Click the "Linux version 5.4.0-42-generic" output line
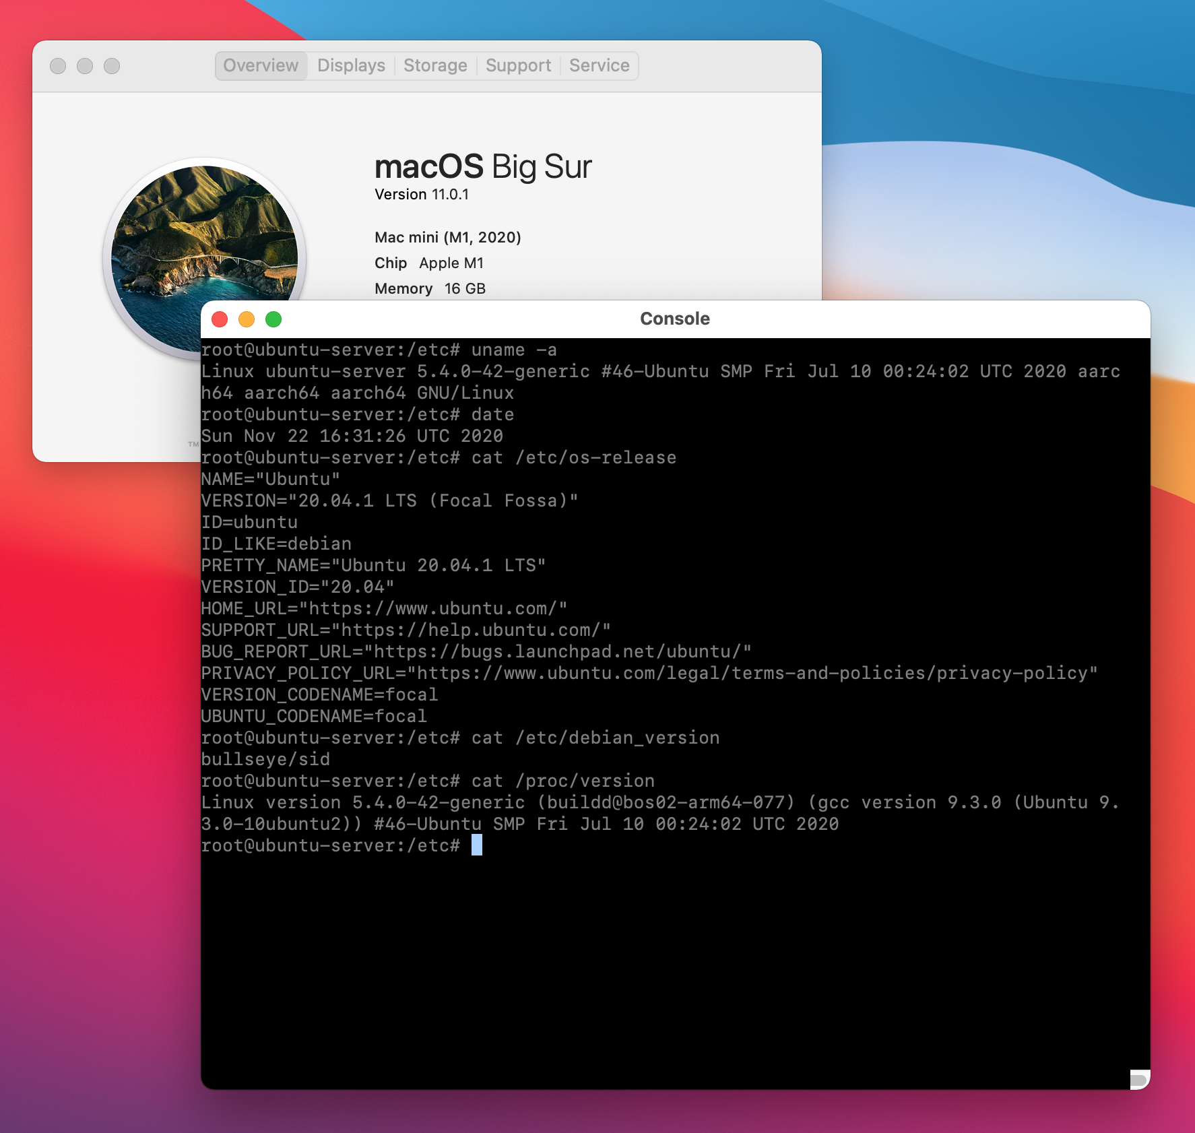1195x1133 pixels. click(x=660, y=803)
